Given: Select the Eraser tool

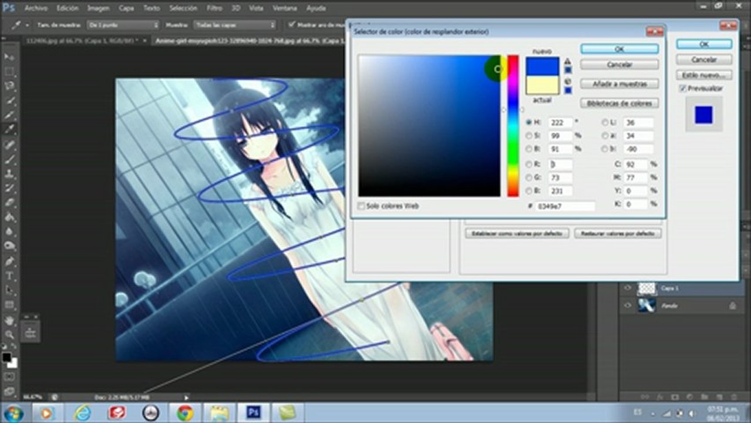Looking at the screenshot, I should tap(9, 203).
